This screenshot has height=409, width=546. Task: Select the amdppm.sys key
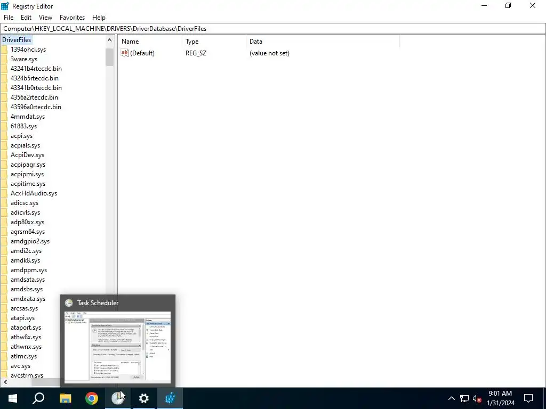coord(29,270)
